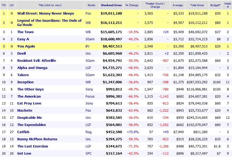Select weekend gross $19,011,188 for Wall Street
The width and height of the screenshot is (232, 157).
[111, 14]
